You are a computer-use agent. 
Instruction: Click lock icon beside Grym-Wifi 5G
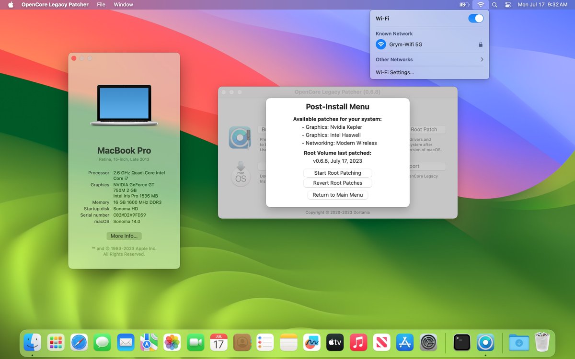coord(481,45)
